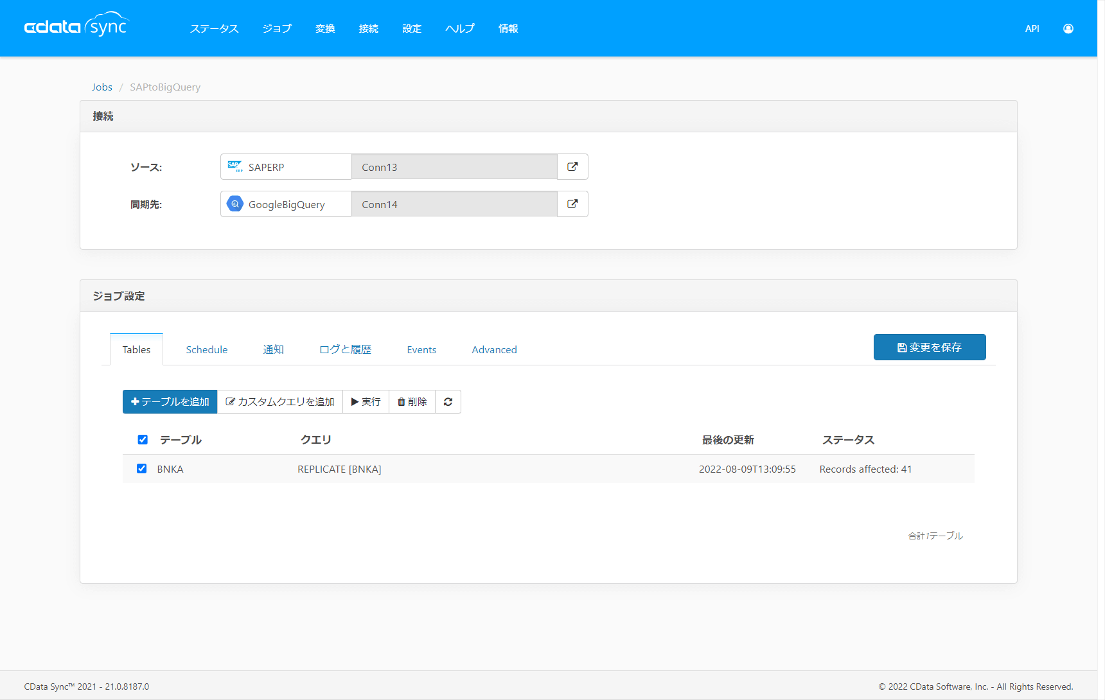This screenshot has width=1105, height=700.
Task: Click the テーブル column header
Action: [x=181, y=440]
